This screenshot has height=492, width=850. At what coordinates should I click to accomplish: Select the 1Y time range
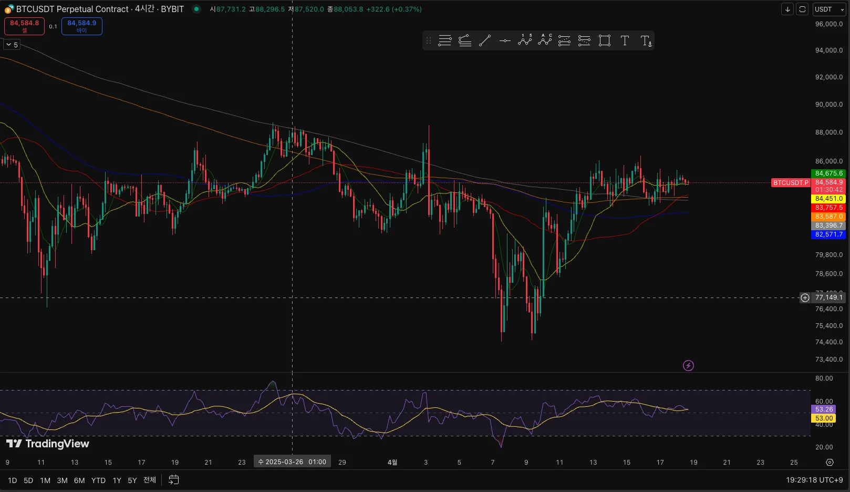click(x=117, y=480)
